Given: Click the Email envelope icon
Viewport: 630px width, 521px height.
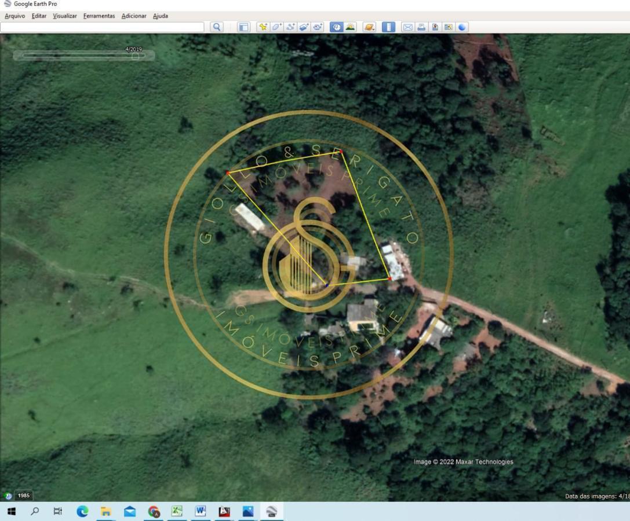Looking at the screenshot, I should 407,27.
